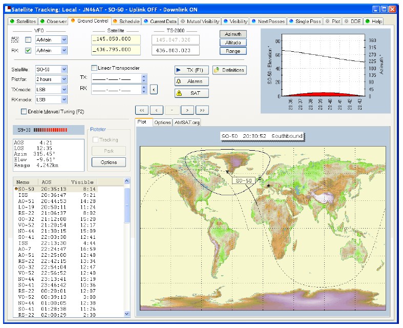
Task: Switch to the Next Passes tab
Action: 268,22
